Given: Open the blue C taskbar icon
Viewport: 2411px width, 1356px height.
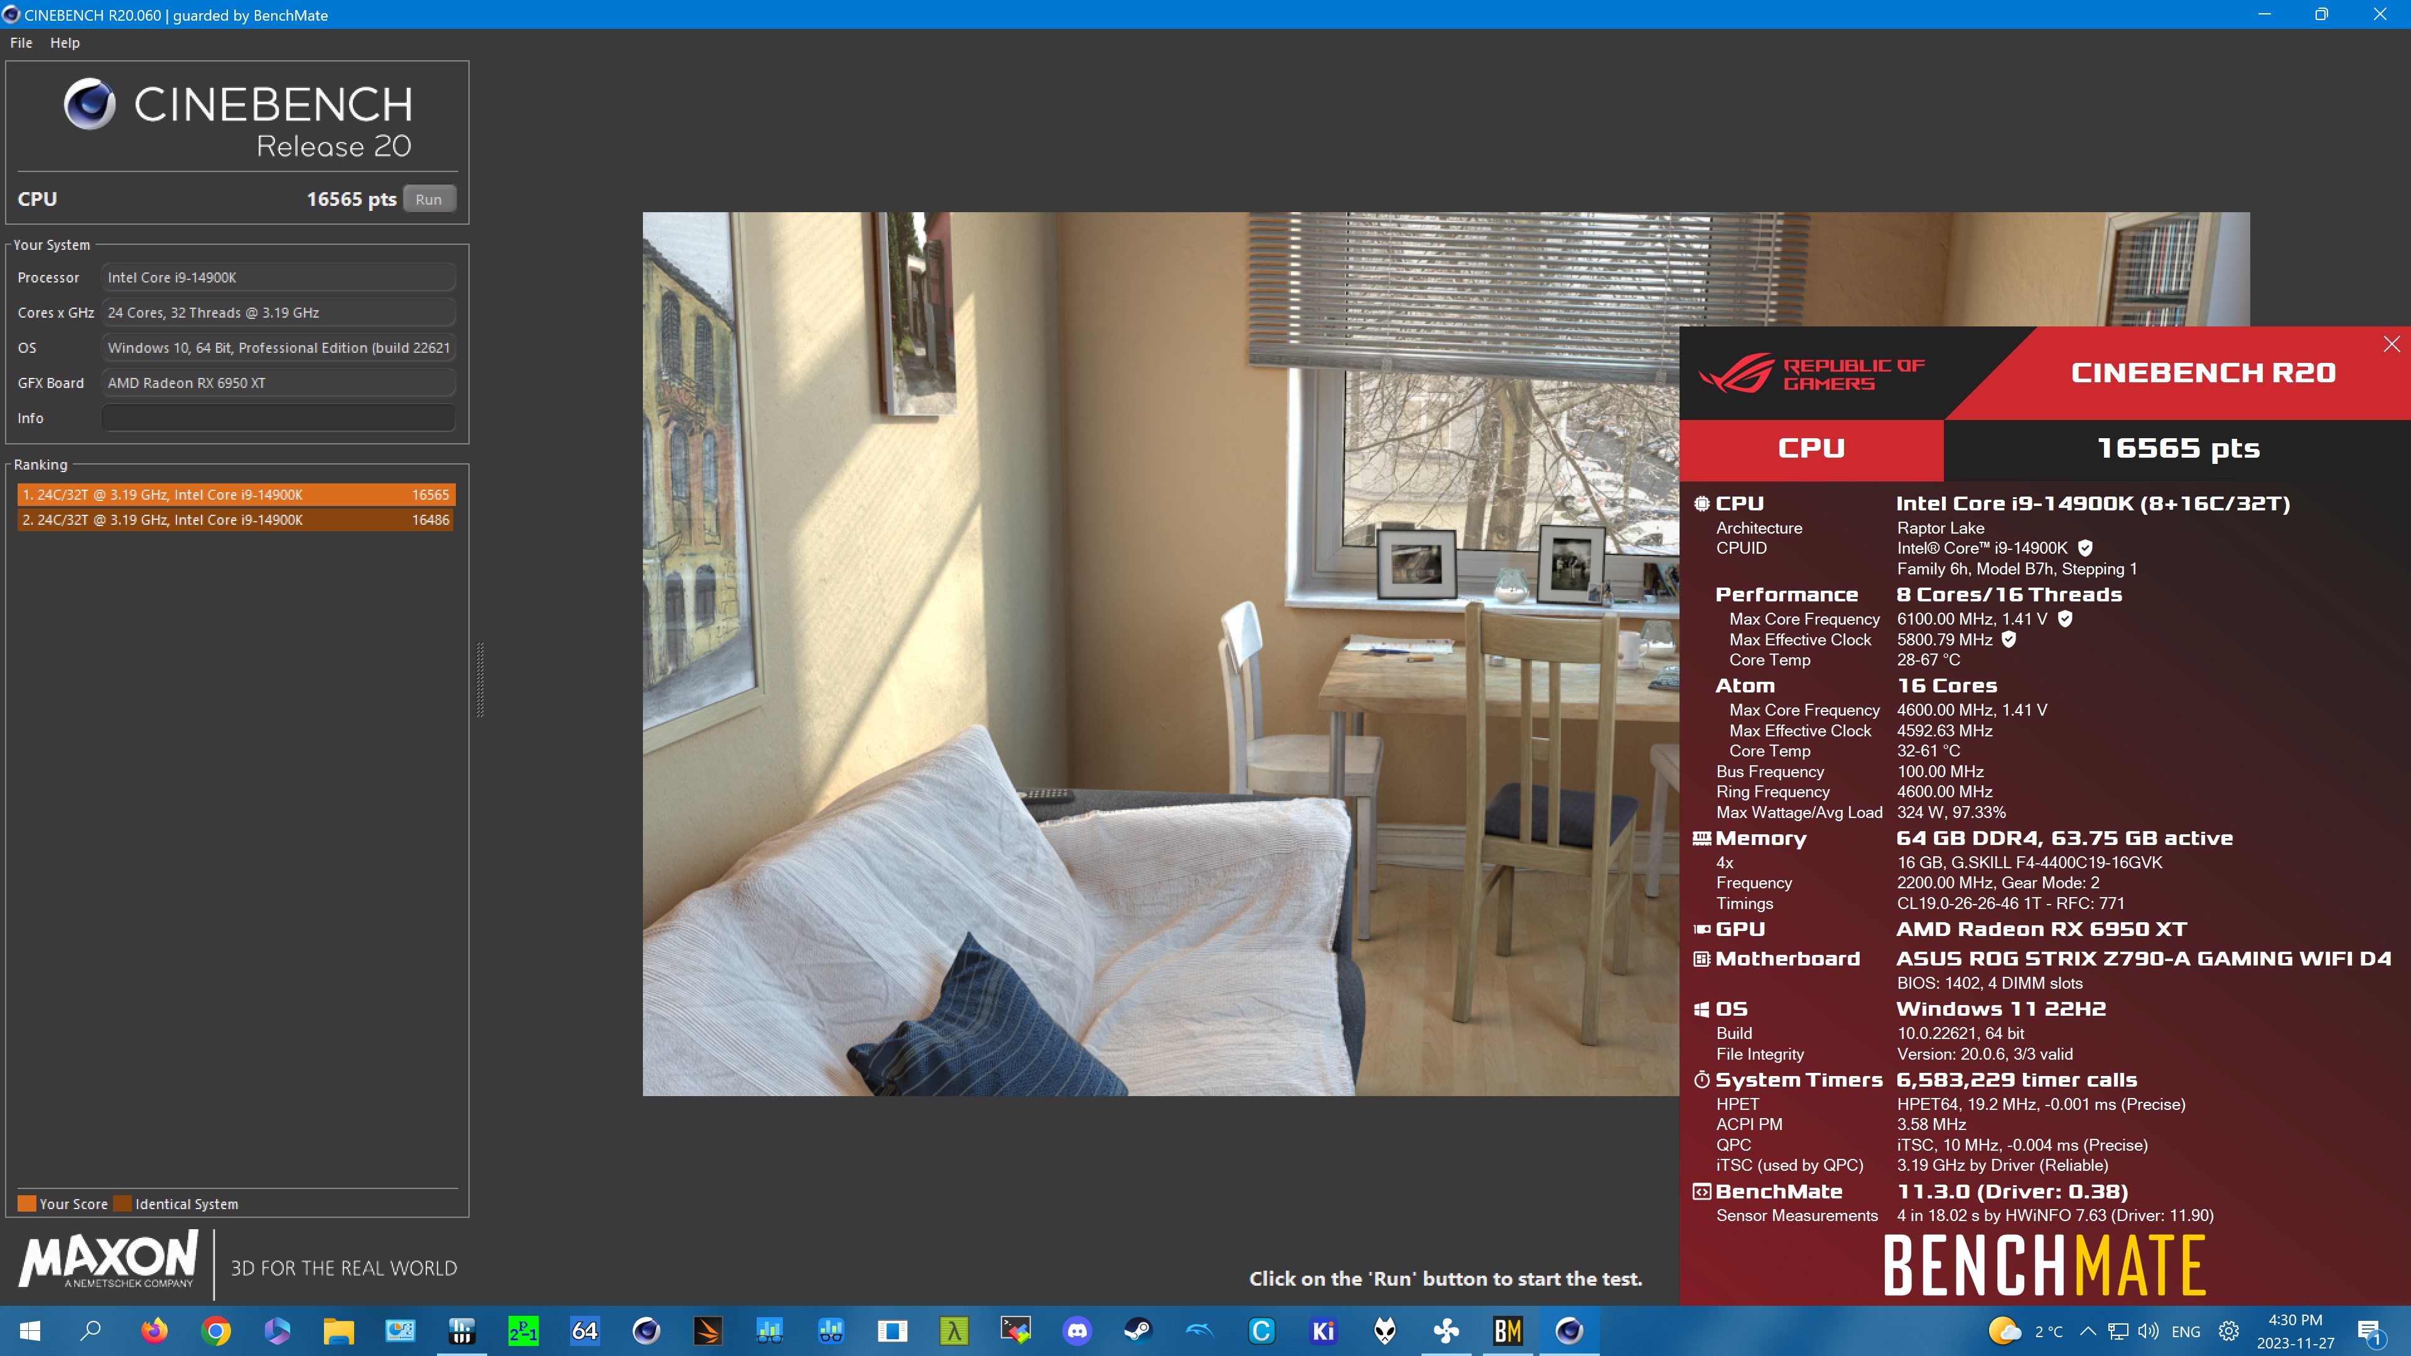Looking at the screenshot, I should (1261, 1331).
